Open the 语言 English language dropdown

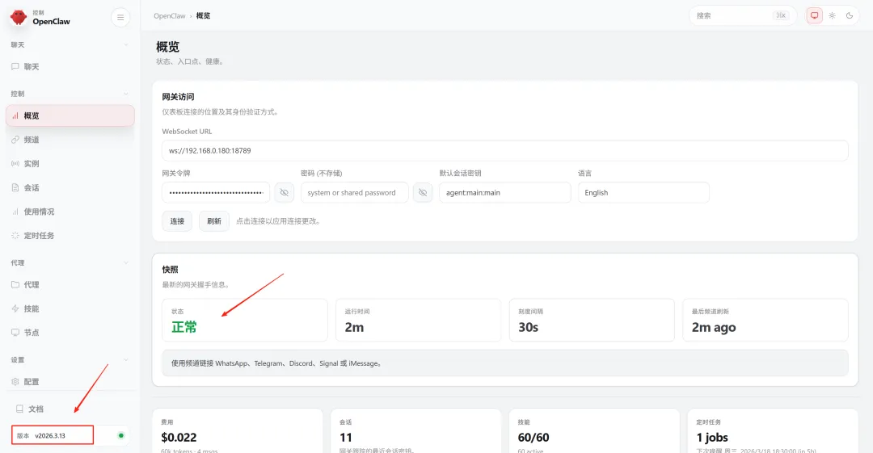[x=643, y=192]
